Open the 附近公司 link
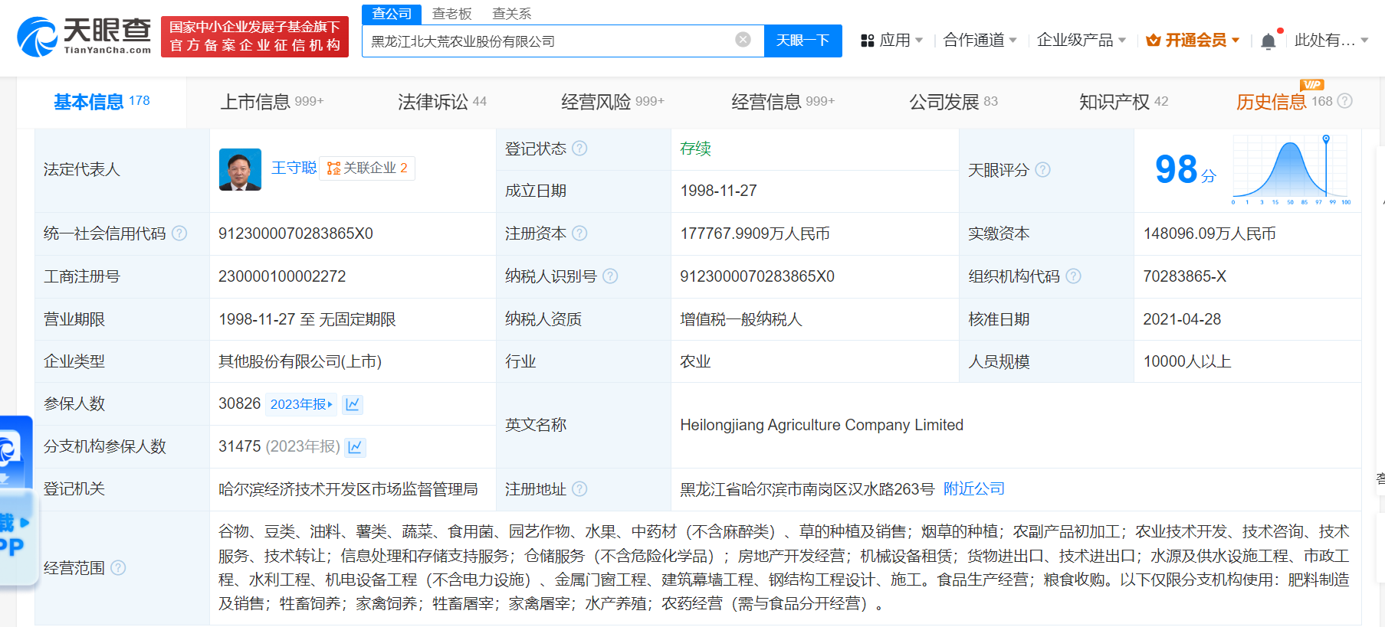Screen dimensions: 1385x627 pos(973,488)
